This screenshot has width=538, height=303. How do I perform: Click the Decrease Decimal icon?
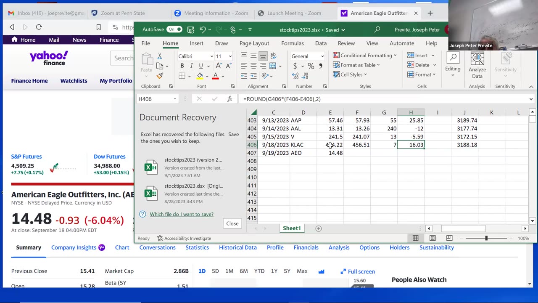305,76
